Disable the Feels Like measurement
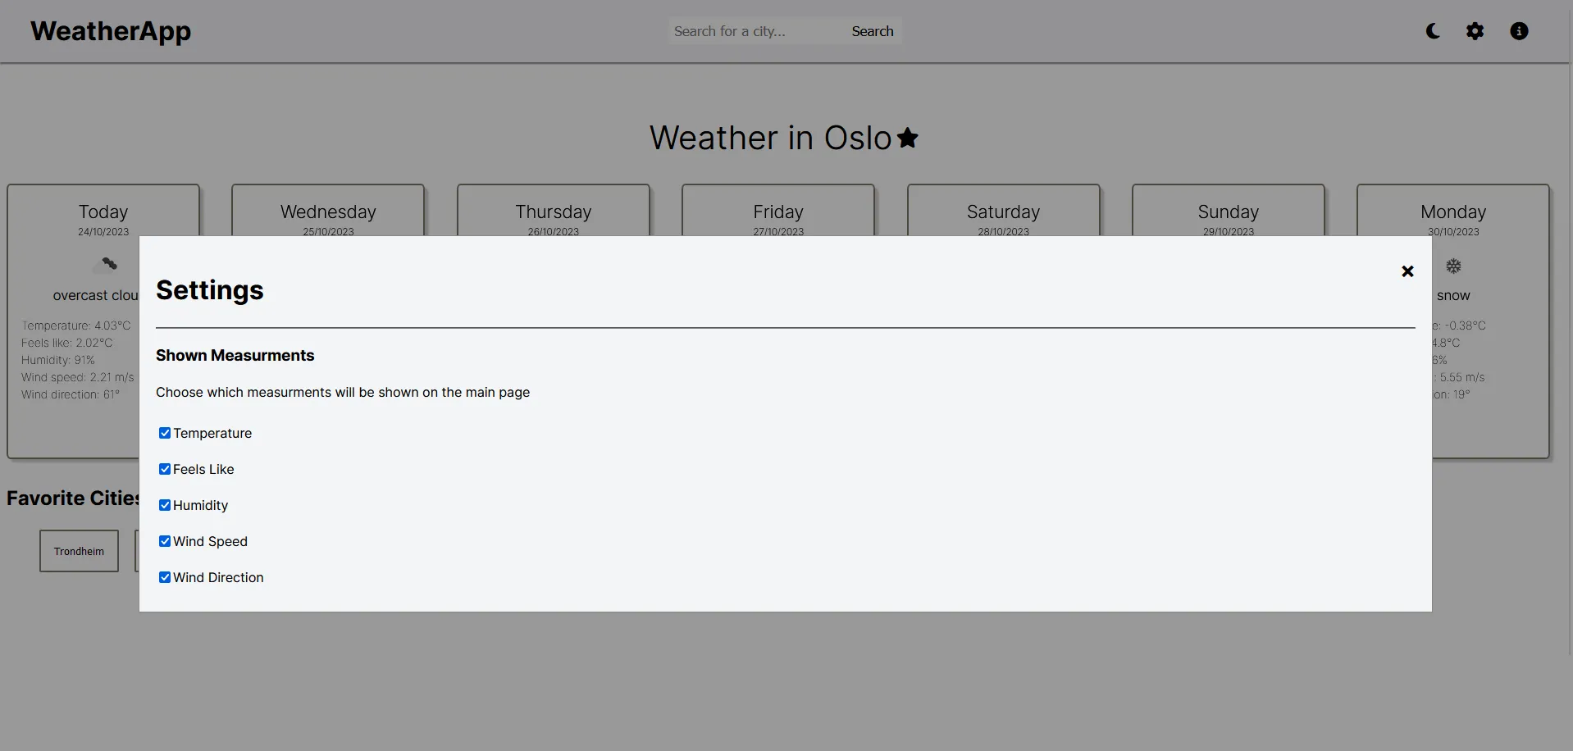Viewport: 1573px width, 751px height. [165, 469]
